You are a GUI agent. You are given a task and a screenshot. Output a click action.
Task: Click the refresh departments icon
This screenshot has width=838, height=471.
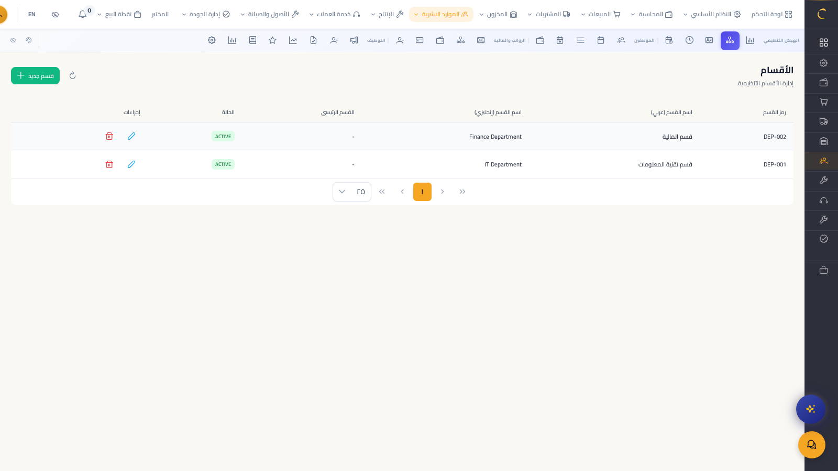[73, 76]
